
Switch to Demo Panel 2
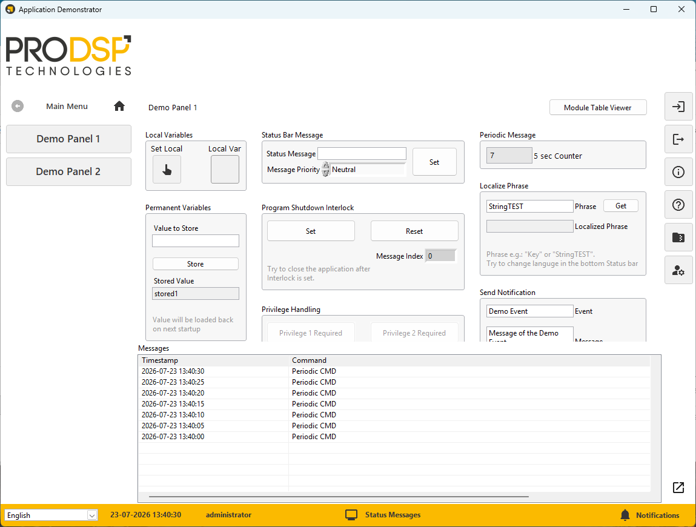(x=68, y=171)
